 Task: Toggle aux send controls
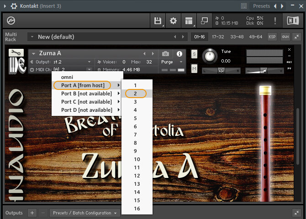[285, 36]
